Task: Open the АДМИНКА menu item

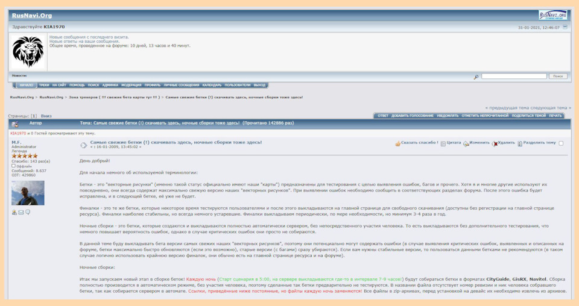Action: click(x=110, y=85)
